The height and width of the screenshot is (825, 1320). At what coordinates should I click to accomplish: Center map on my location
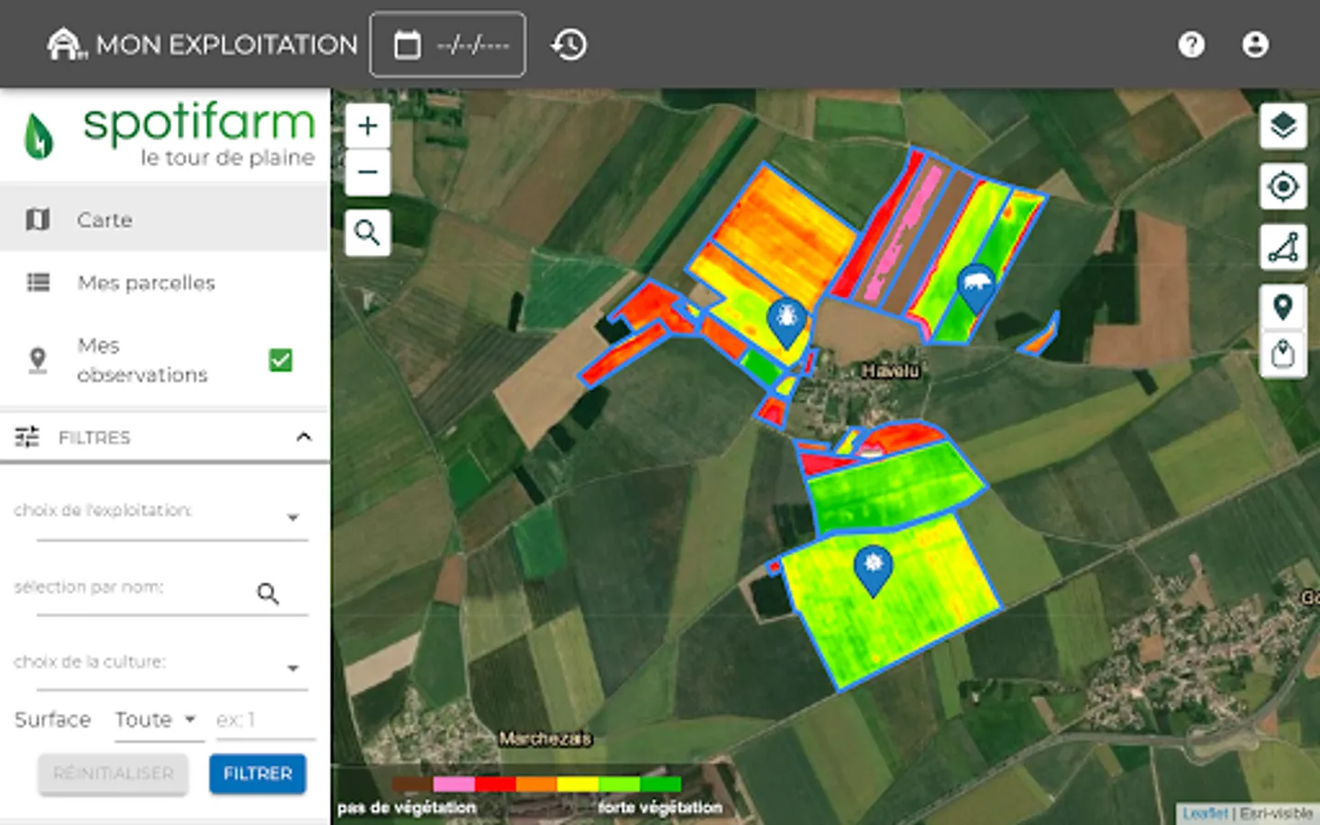point(1282,186)
